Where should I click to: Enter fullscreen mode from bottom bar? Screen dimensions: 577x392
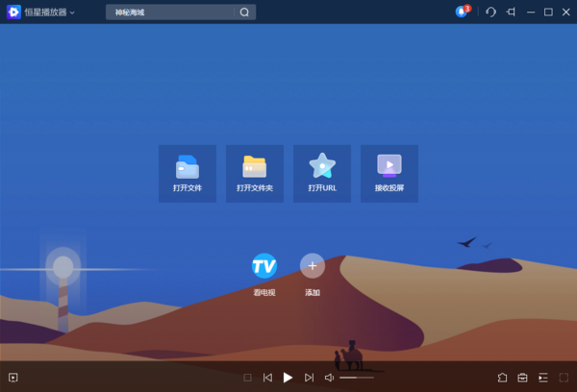[x=564, y=378]
